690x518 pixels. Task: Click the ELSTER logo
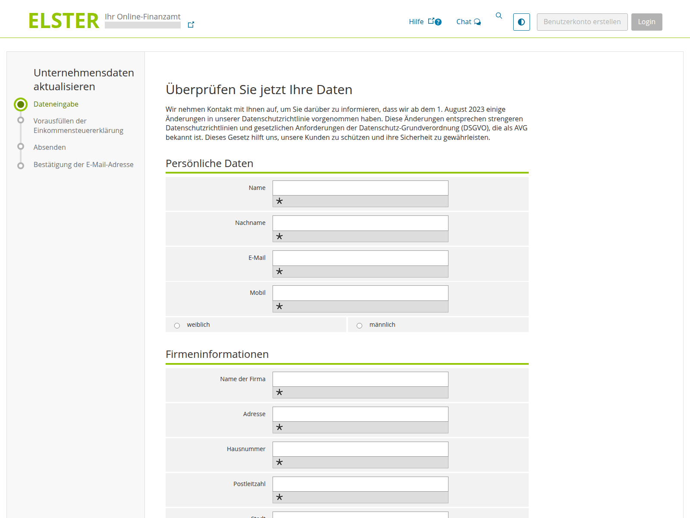(x=64, y=21)
